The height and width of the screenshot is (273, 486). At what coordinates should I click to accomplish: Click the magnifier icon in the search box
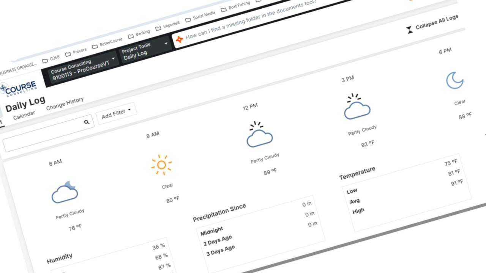(87, 122)
